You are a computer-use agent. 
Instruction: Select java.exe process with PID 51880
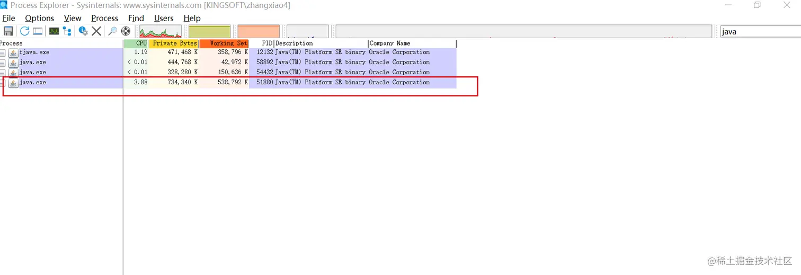33,83
